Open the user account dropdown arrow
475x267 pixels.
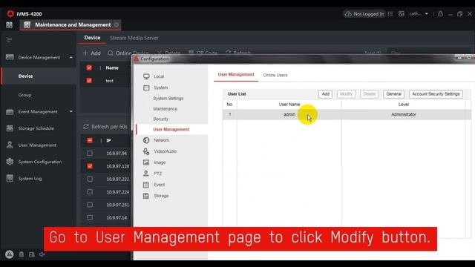click(427, 14)
